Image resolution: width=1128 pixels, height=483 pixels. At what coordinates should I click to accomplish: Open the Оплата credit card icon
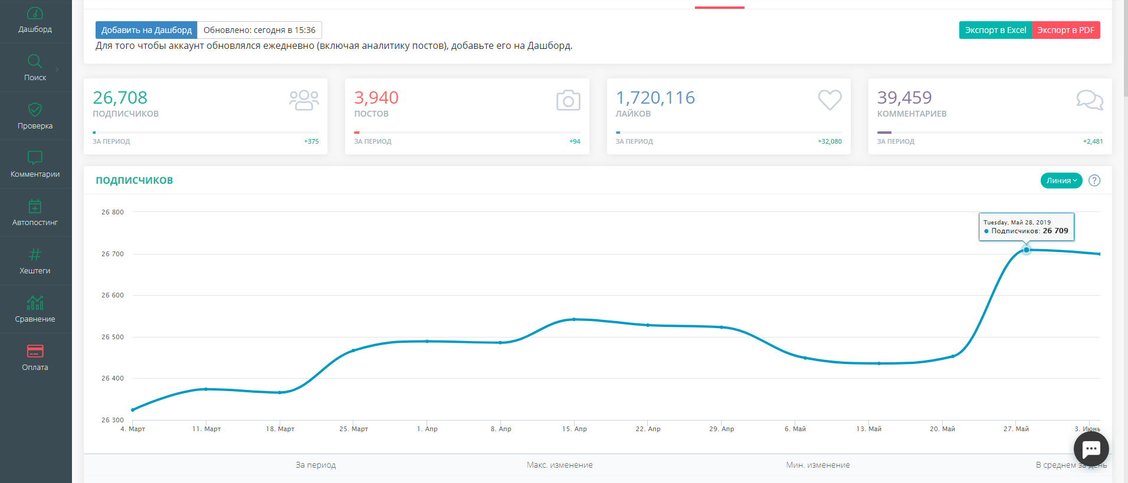[35, 351]
